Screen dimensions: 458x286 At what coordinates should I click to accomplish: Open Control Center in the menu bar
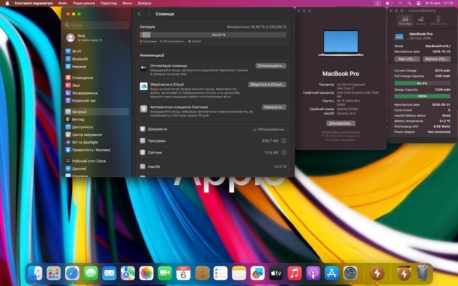click(x=419, y=3)
